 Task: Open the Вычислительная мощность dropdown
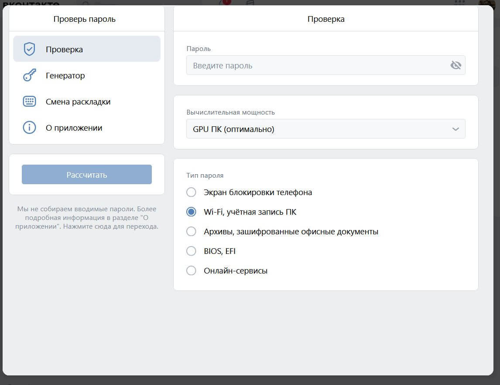tap(325, 129)
